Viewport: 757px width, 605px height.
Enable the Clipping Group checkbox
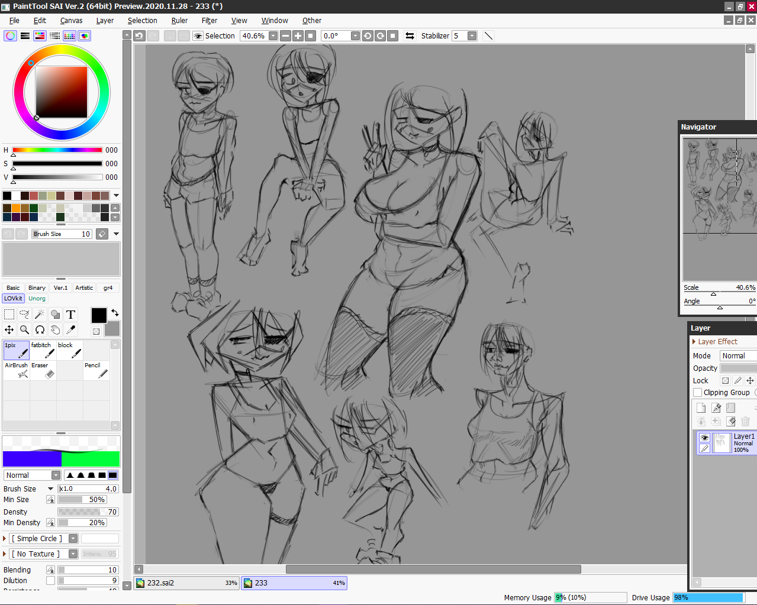[x=698, y=393]
